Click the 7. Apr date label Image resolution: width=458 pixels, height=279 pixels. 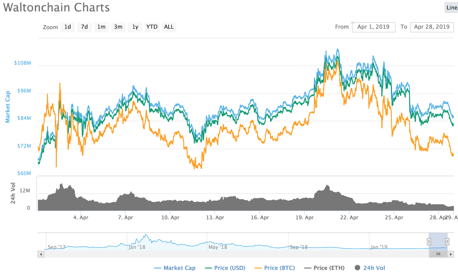coord(125,218)
